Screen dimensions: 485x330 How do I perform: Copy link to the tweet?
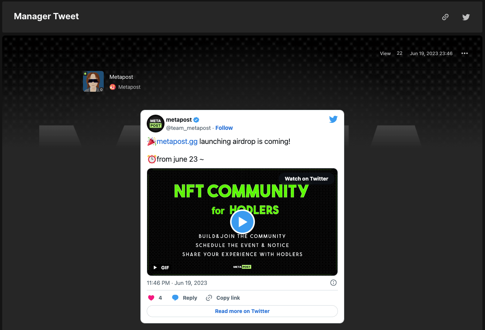(223, 298)
